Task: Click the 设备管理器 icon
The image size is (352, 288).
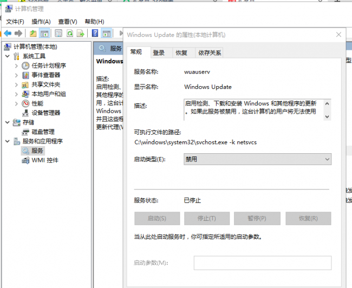Action: click(25, 113)
